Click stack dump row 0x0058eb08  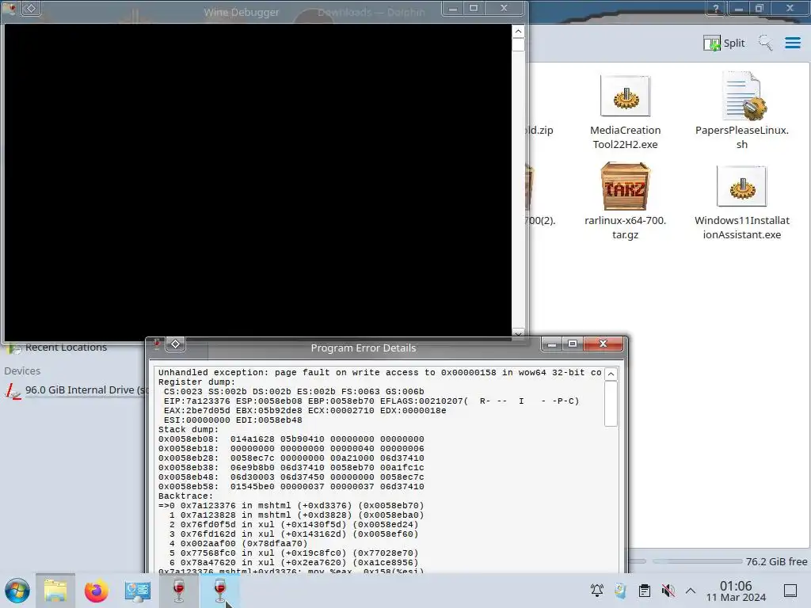[x=291, y=439]
